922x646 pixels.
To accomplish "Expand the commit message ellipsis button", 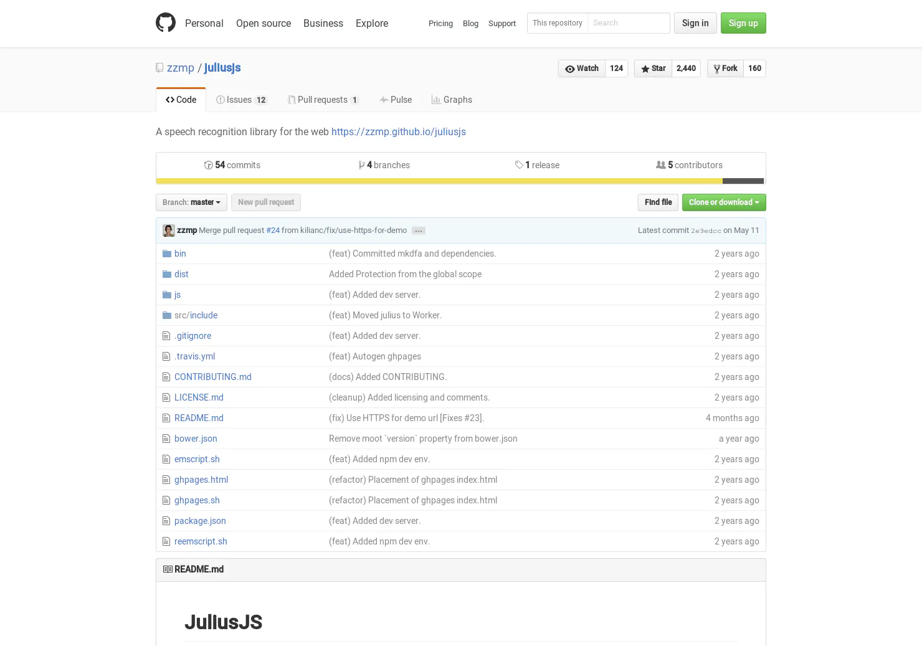I will pyautogui.click(x=419, y=230).
